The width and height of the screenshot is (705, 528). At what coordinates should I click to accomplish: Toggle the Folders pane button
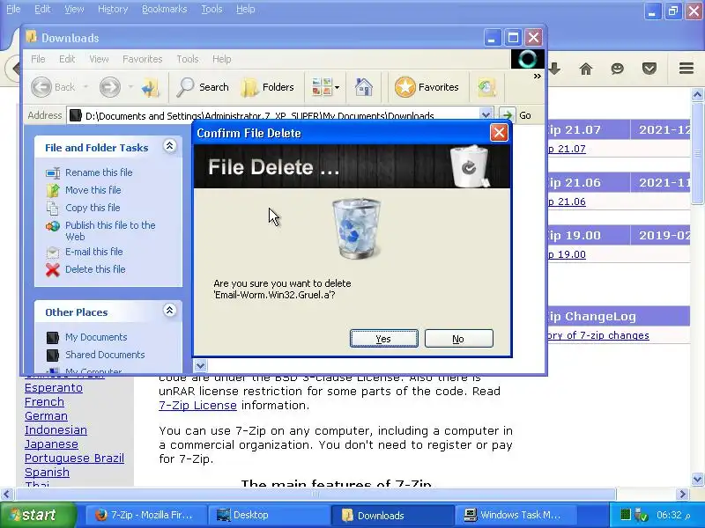pos(268,86)
